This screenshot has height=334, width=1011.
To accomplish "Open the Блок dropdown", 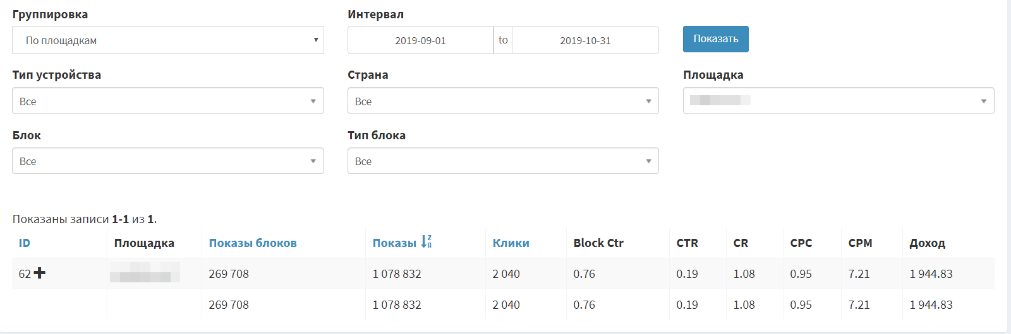I will click(168, 161).
